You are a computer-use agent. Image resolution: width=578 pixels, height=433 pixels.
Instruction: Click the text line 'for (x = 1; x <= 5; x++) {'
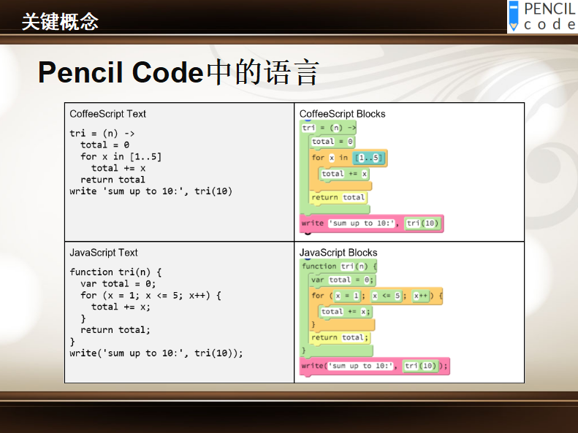click(151, 295)
